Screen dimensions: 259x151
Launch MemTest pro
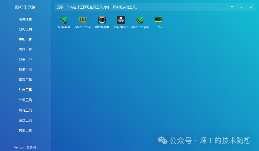click(x=140, y=22)
